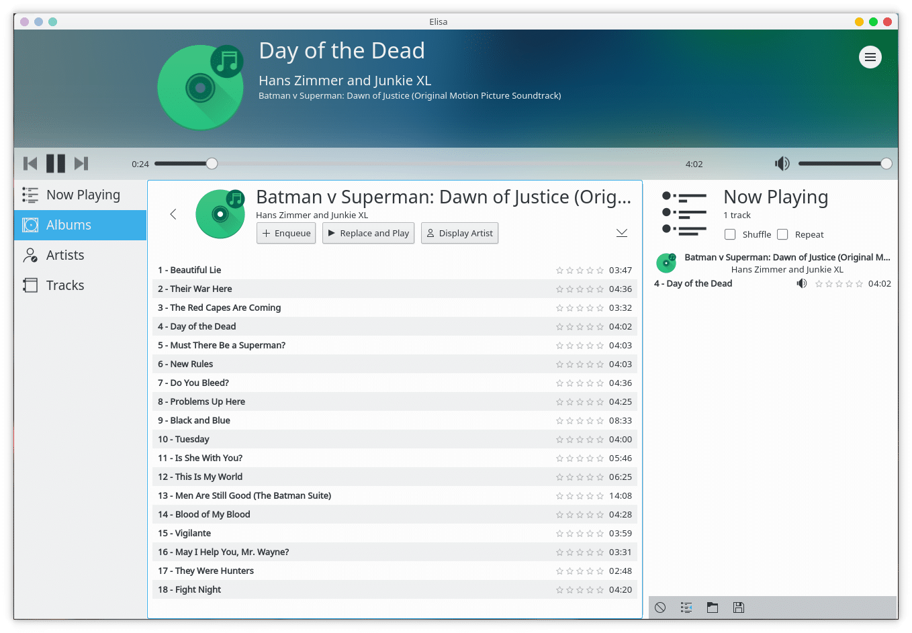Clear the playlist with the bottom-bar icon
The height and width of the screenshot is (633, 912).
click(x=660, y=607)
